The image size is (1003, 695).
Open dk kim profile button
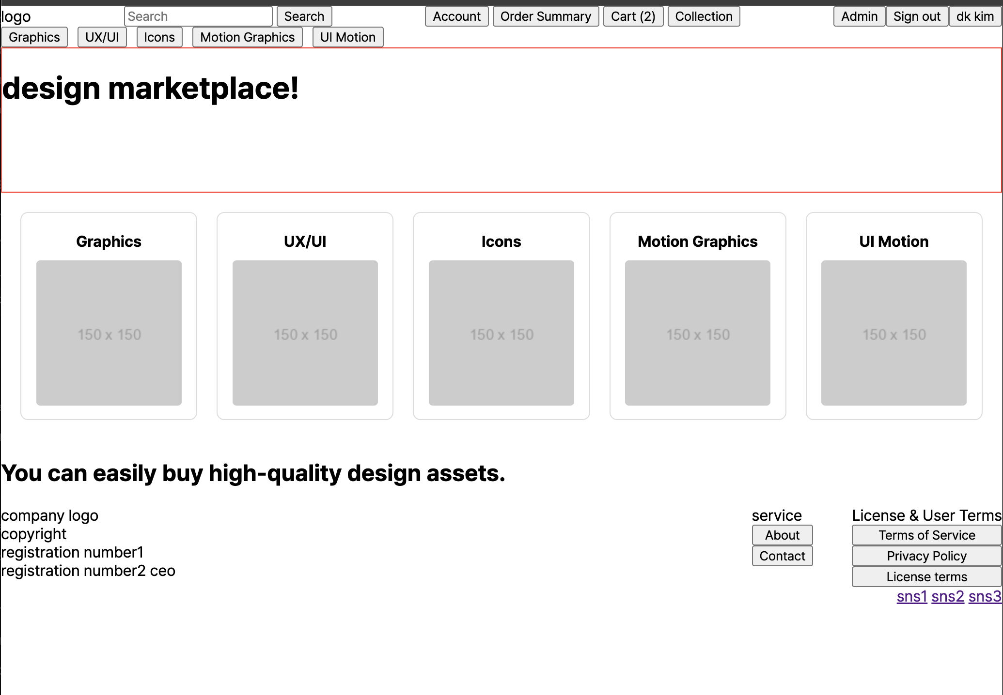click(x=975, y=16)
